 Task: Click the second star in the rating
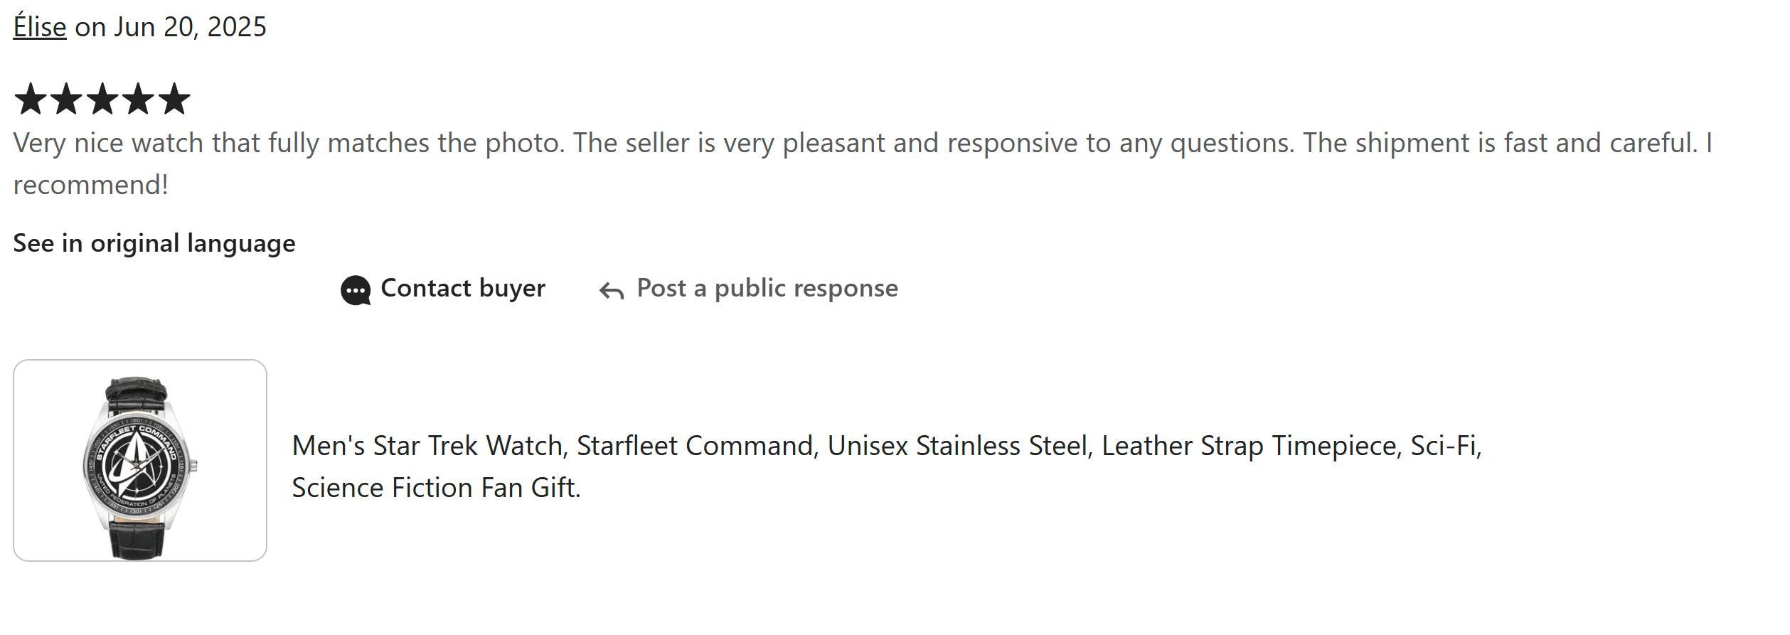[x=66, y=99]
